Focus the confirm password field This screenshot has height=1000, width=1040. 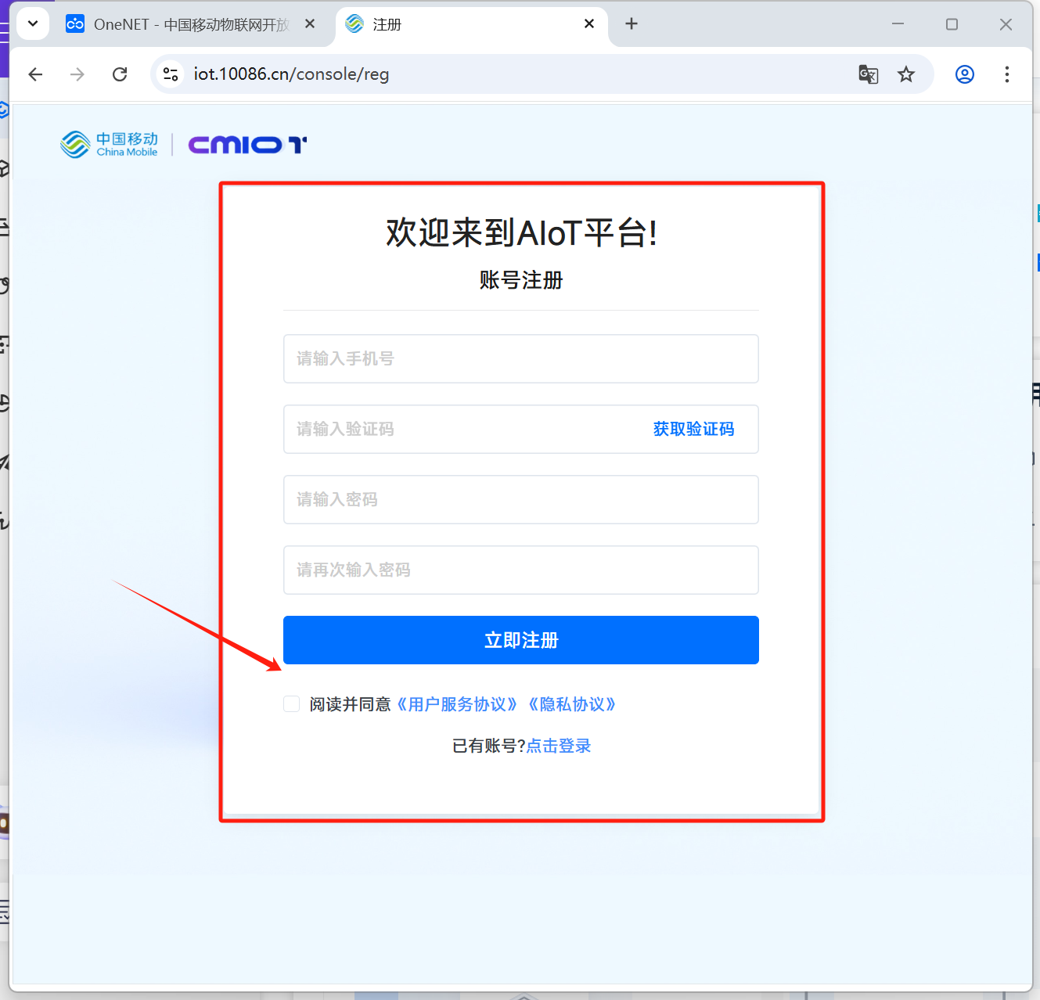pyautogui.click(x=521, y=570)
